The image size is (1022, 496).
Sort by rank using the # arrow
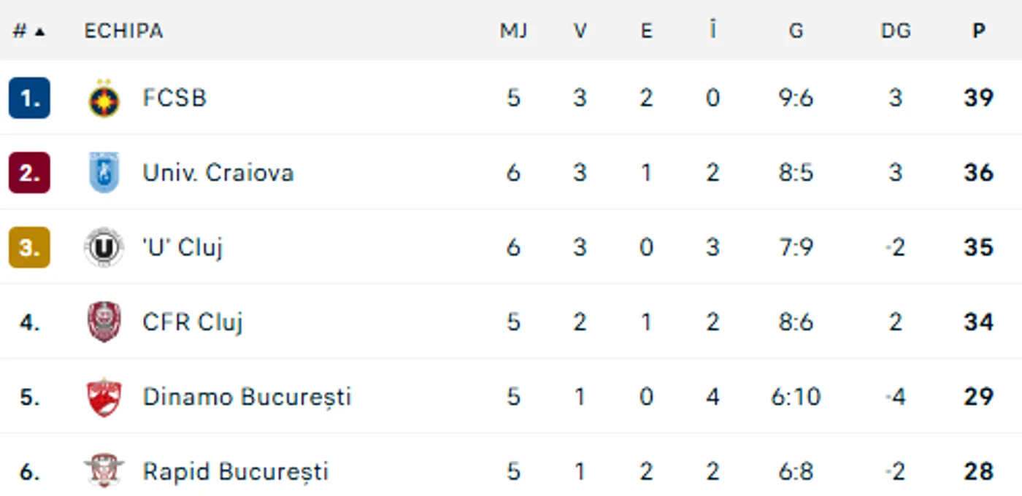[29, 31]
